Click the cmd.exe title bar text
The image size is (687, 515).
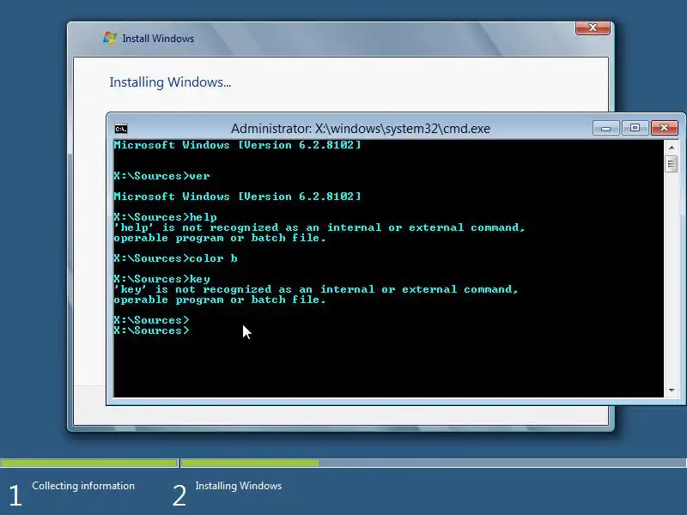(x=360, y=129)
